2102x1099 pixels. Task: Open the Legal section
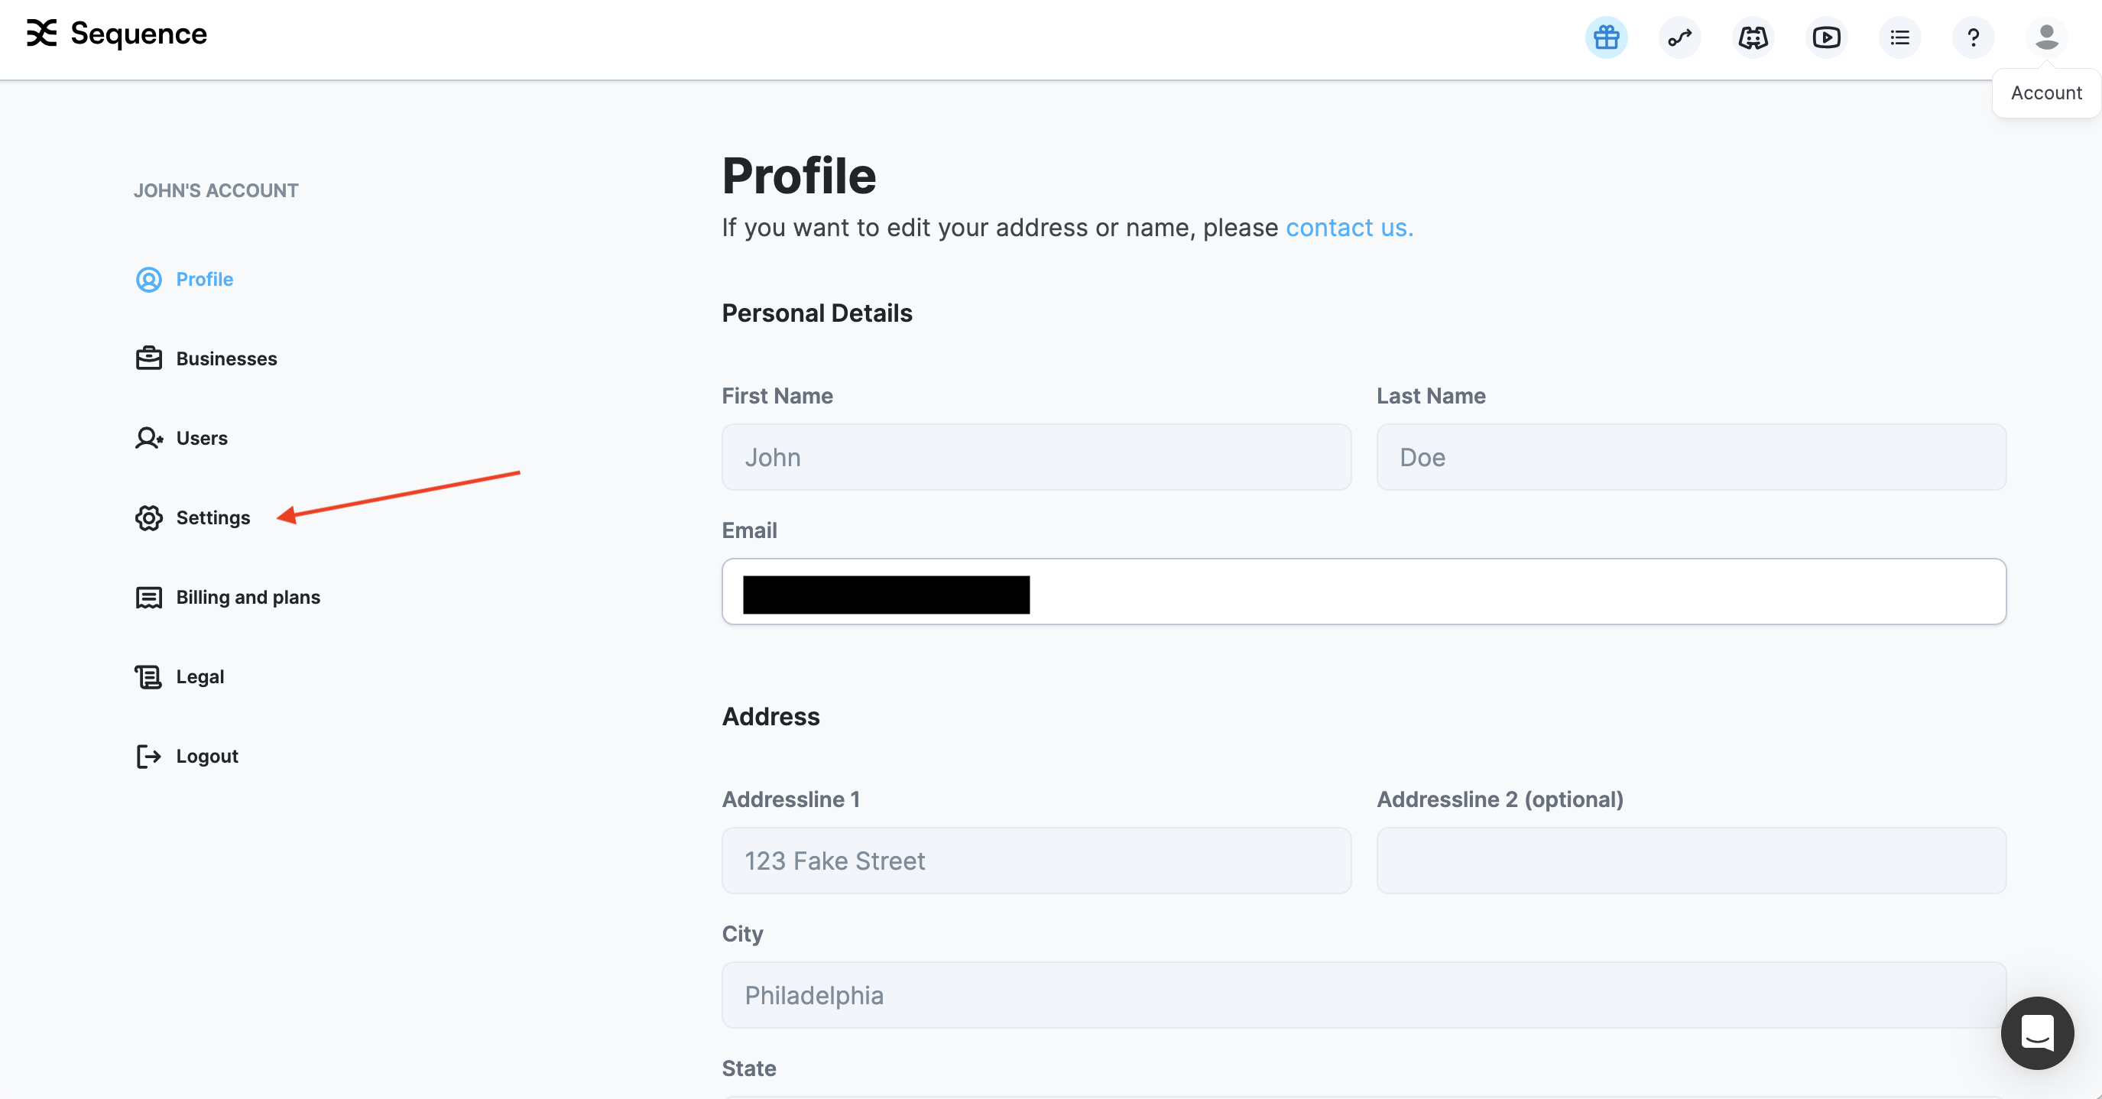[x=180, y=676]
